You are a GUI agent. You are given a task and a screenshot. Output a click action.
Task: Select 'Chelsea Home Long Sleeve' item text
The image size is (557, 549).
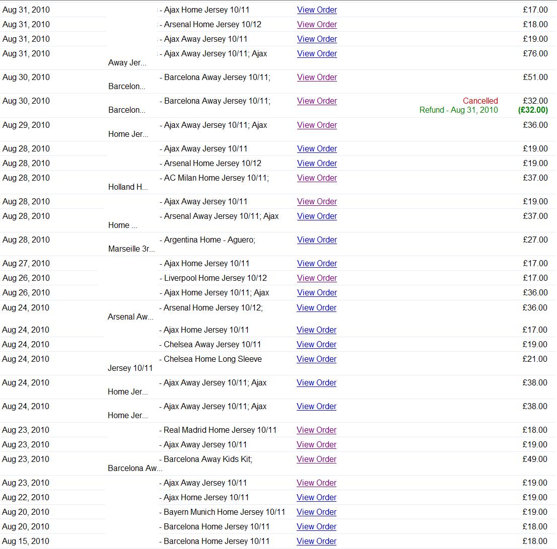213,359
